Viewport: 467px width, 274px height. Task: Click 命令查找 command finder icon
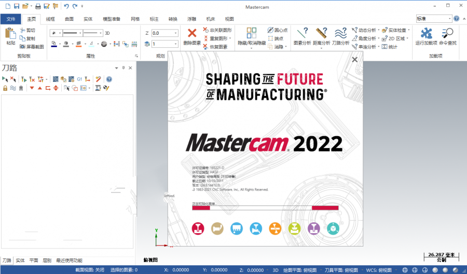[x=448, y=33]
